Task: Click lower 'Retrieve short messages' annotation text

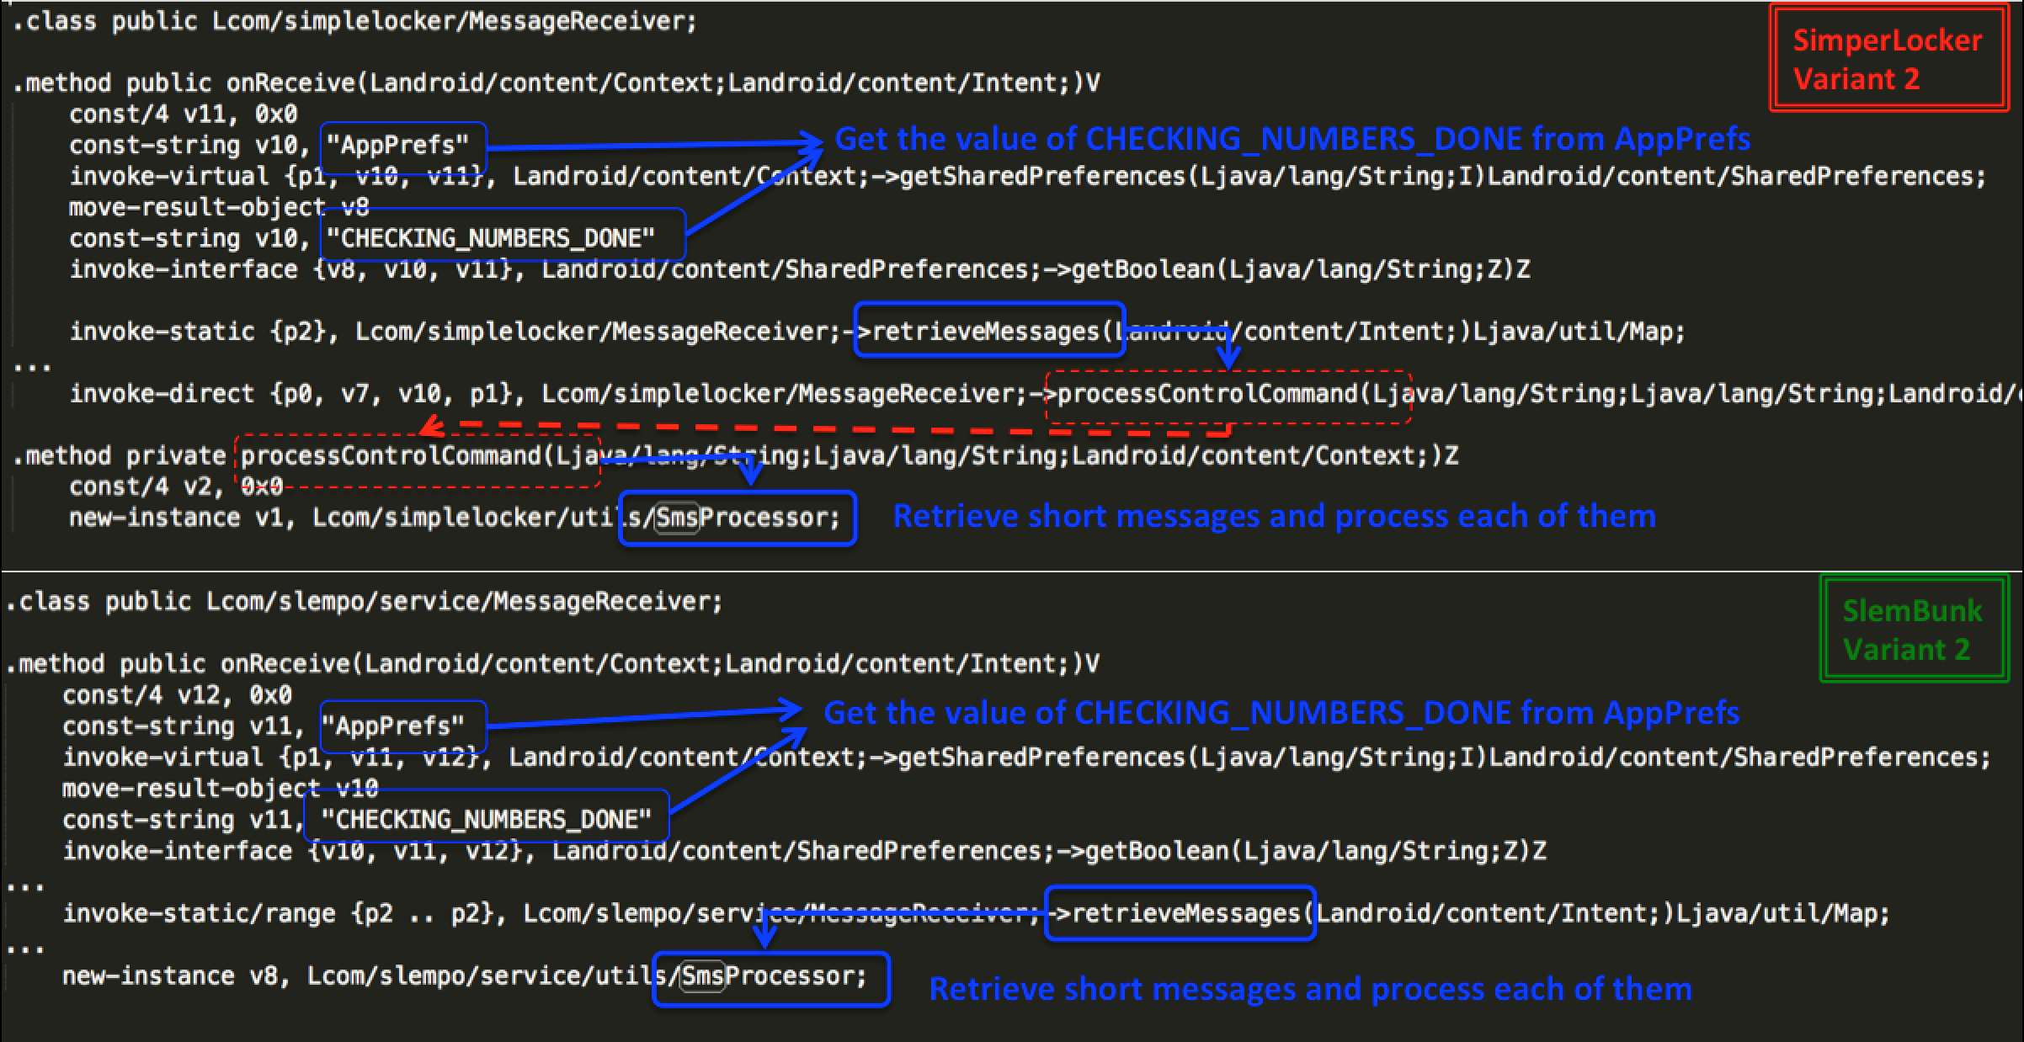Action: (x=1310, y=988)
